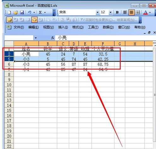Toggle Bold formatting button
This screenshot has width=156, height=149.
[117, 12]
